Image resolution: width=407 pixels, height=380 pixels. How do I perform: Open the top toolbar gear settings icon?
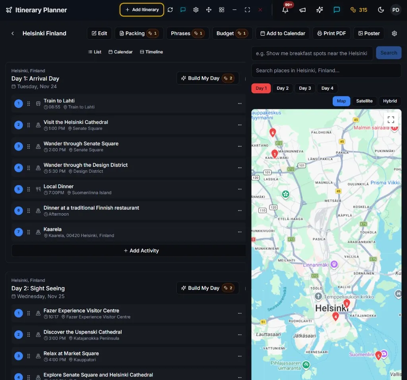pyautogui.click(x=196, y=10)
